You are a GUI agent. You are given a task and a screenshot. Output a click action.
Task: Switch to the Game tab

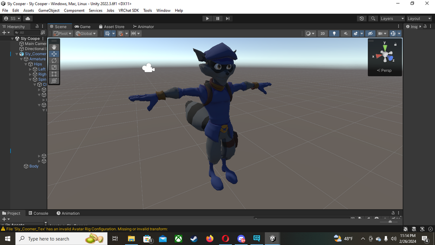click(82, 27)
